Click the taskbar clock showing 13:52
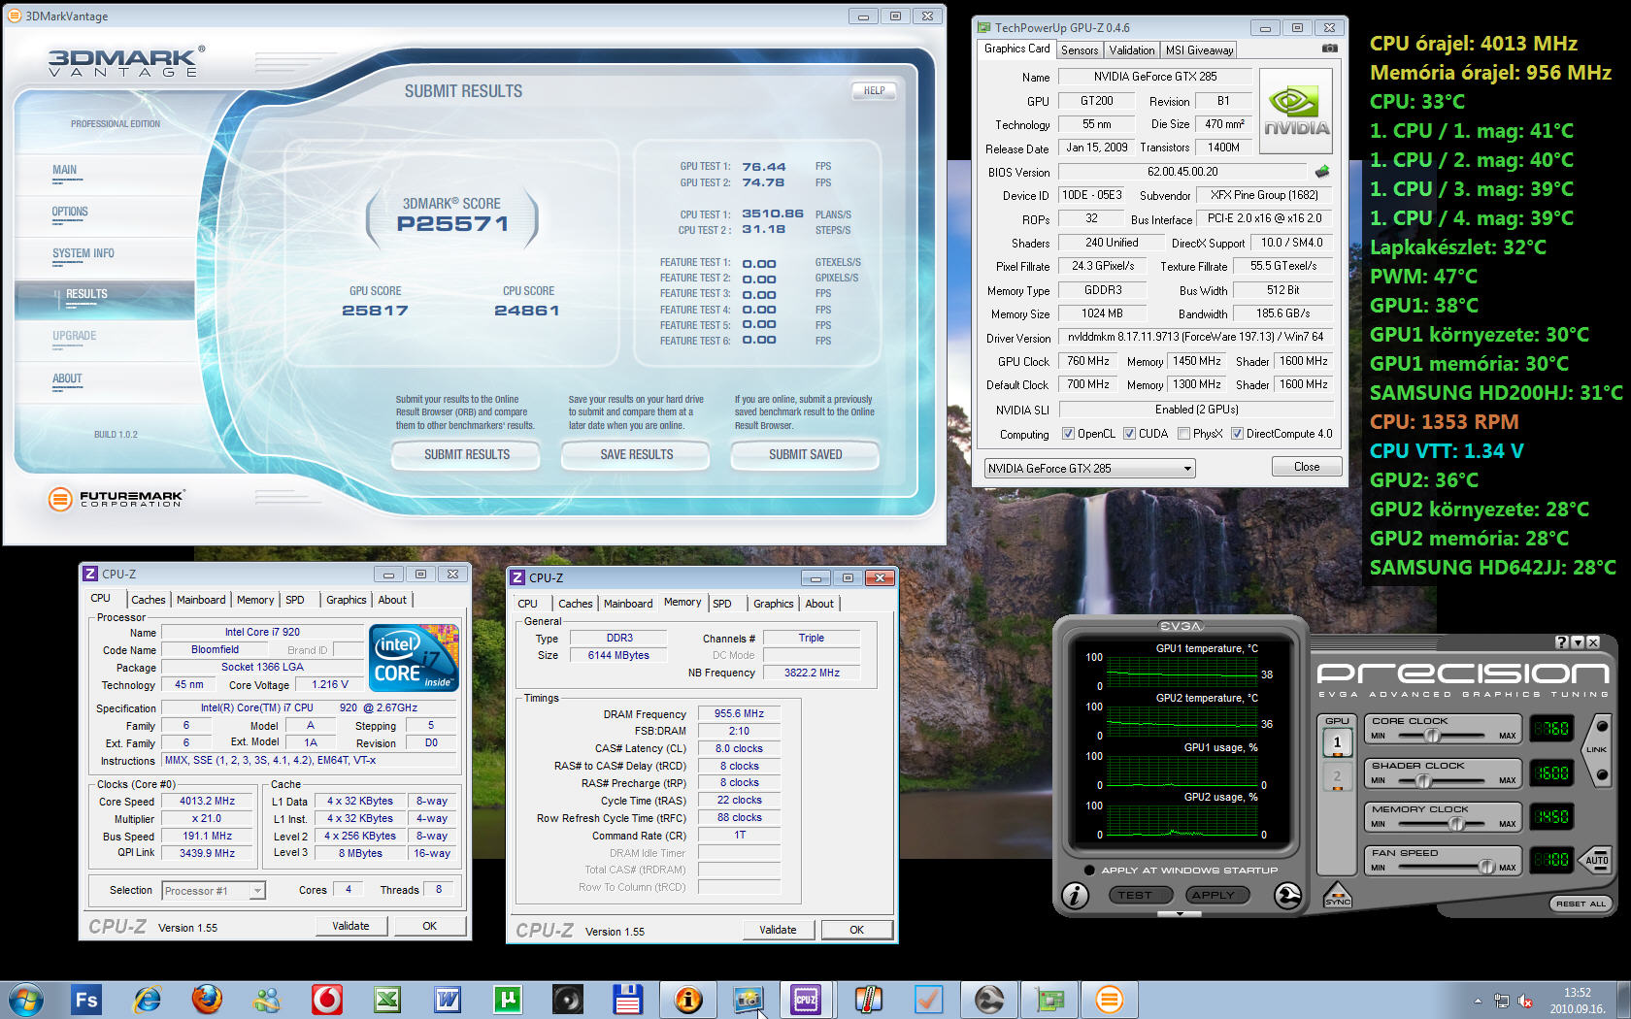This screenshot has height=1019, width=1631. click(x=1577, y=1001)
